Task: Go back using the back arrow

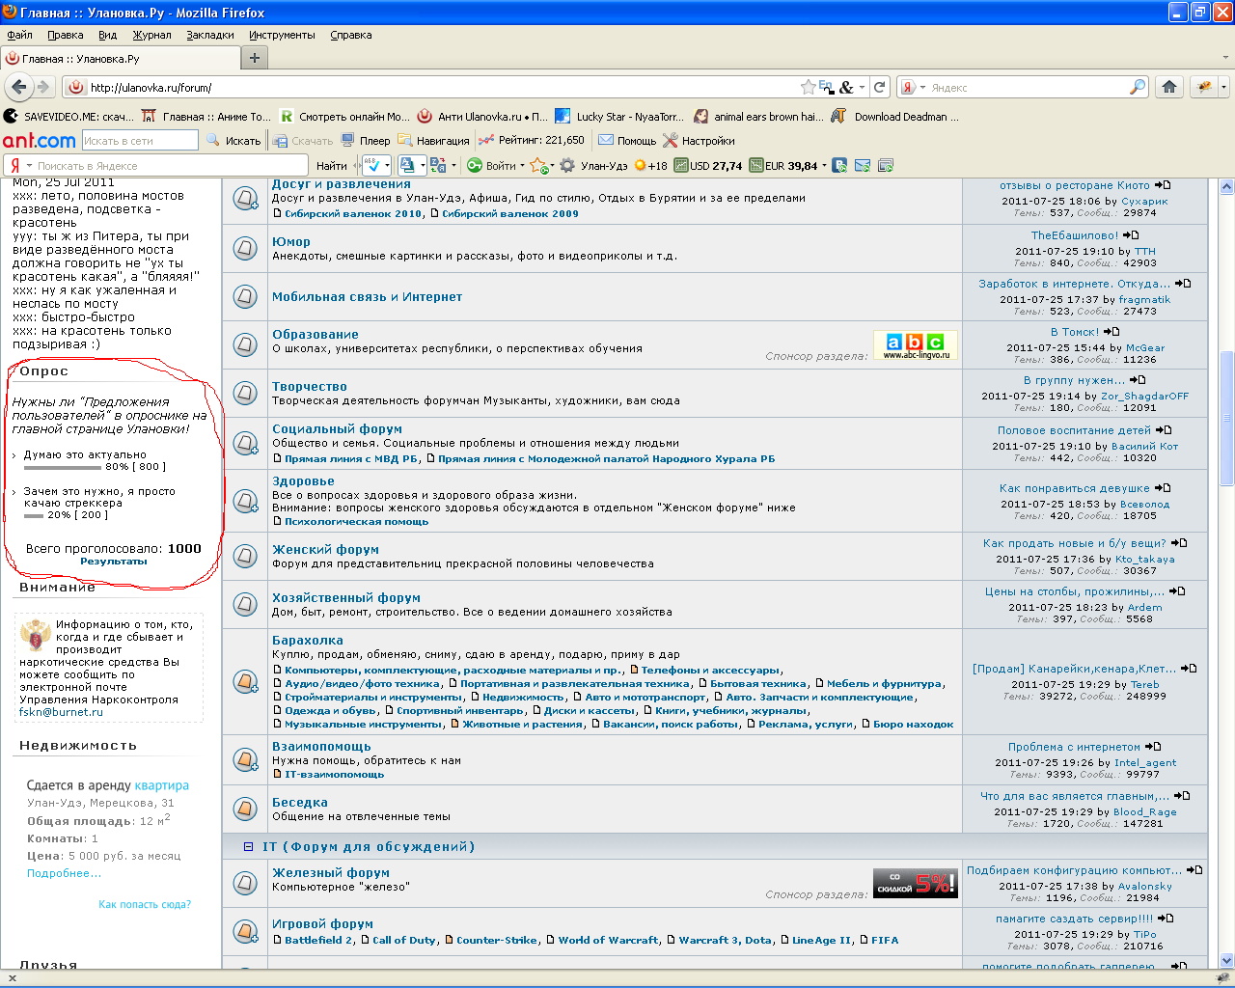Action: click(18, 87)
